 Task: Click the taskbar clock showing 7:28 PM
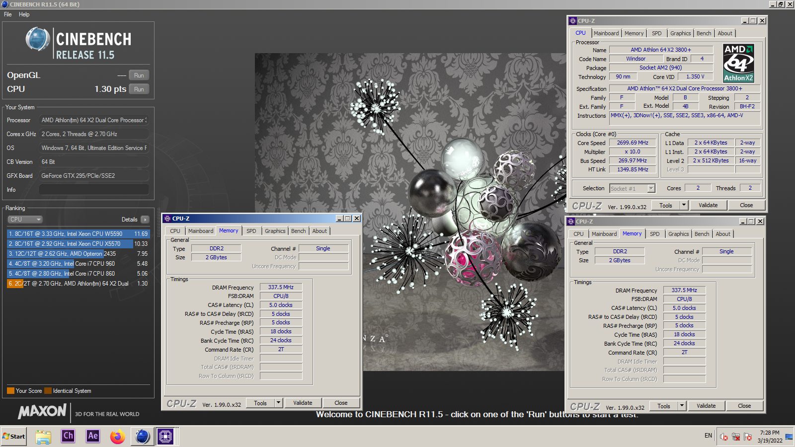pos(770,436)
